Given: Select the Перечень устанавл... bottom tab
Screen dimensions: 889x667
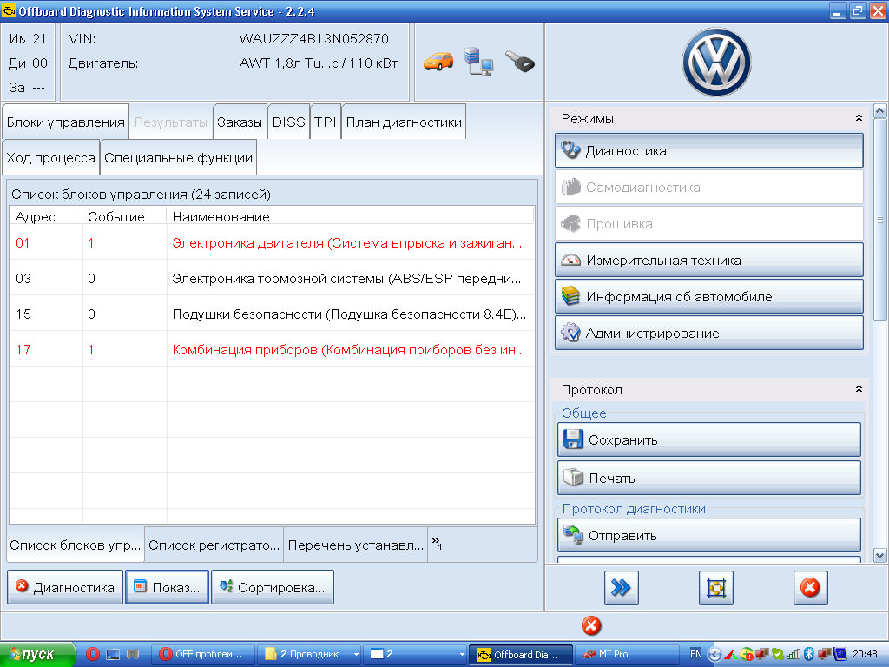Looking at the screenshot, I should (355, 545).
